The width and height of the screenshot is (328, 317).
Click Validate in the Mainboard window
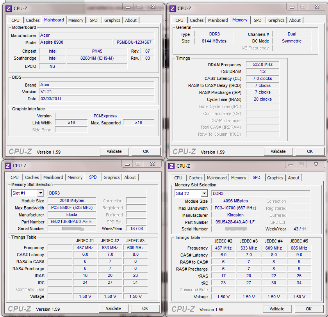tap(114, 151)
